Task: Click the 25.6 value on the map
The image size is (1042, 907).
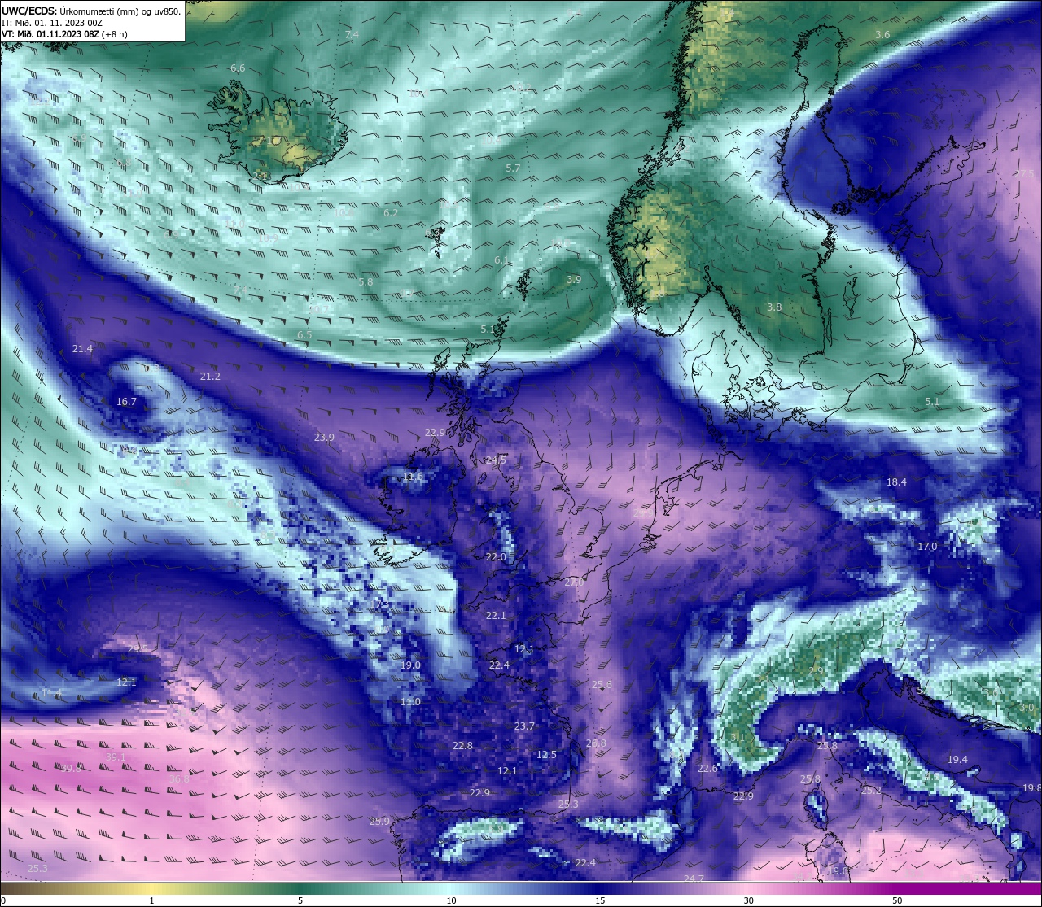Action: pos(602,685)
